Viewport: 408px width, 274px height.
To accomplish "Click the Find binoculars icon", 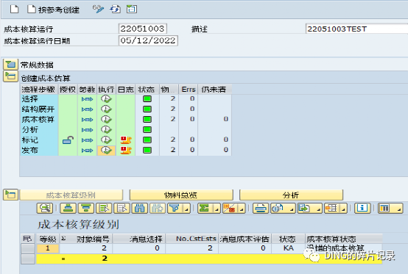I will (x=140, y=208).
